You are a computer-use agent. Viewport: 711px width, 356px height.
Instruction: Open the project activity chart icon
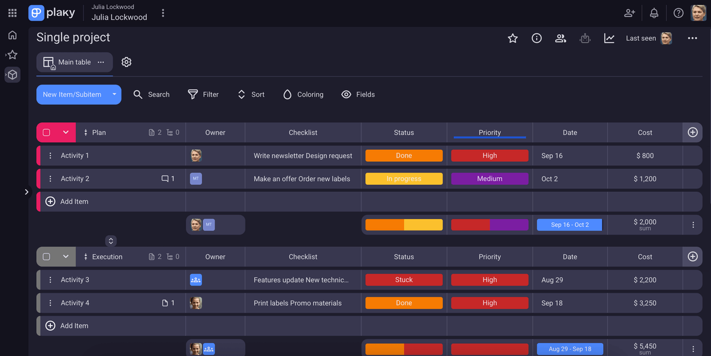click(610, 38)
